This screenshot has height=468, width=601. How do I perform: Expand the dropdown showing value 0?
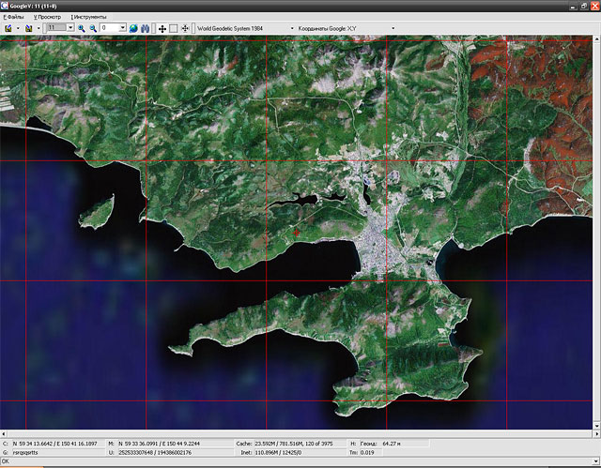(x=122, y=28)
